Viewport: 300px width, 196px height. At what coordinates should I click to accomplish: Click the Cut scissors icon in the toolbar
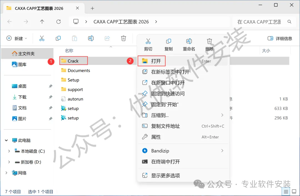click(x=42, y=38)
